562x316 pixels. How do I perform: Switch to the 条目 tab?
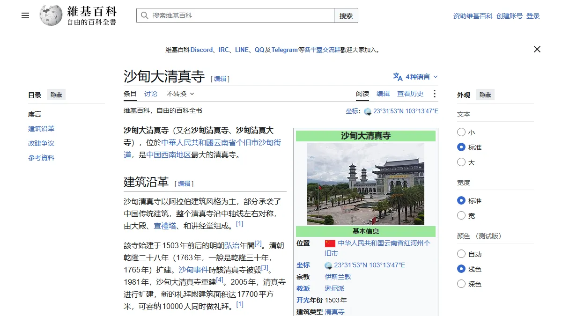pyautogui.click(x=130, y=94)
